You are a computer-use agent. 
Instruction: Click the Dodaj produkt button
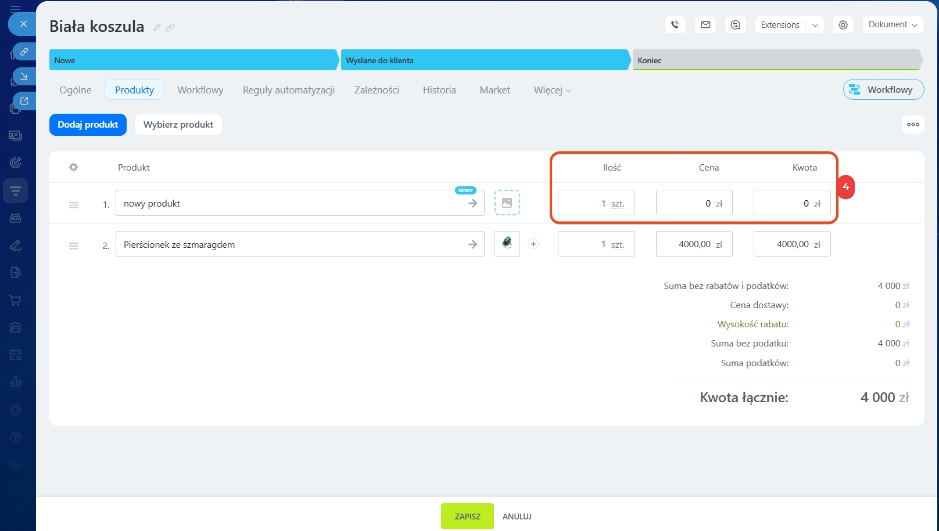click(88, 125)
